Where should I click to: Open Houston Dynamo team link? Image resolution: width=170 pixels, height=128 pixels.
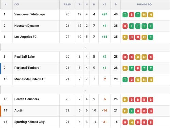click(x=27, y=26)
